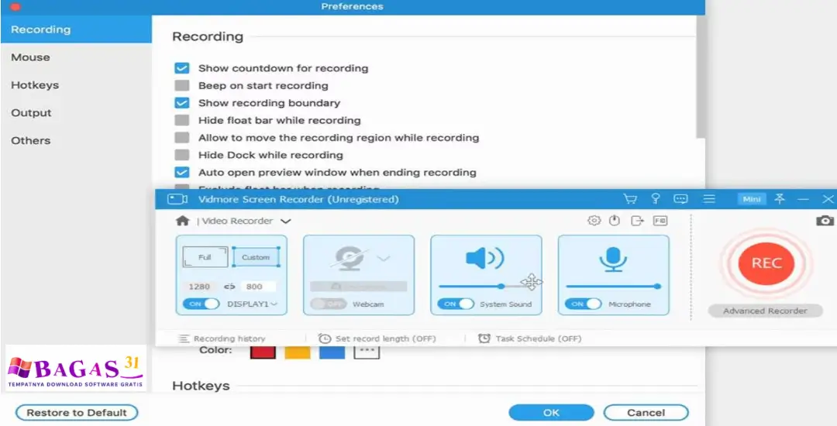Click the width field showing 1280
The width and height of the screenshot is (837, 426).
point(199,287)
